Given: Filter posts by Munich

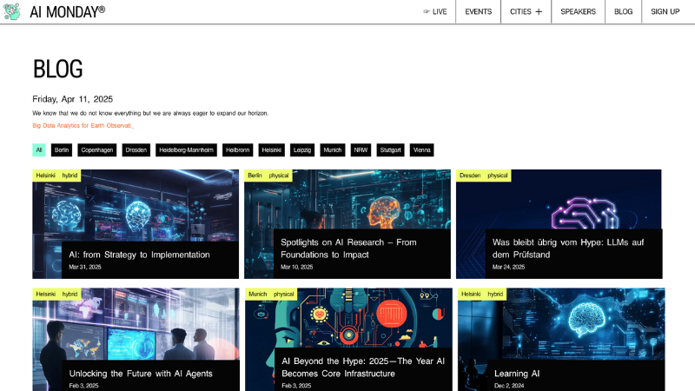Looking at the screenshot, I should pyautogui.click(x=332, y=150).
